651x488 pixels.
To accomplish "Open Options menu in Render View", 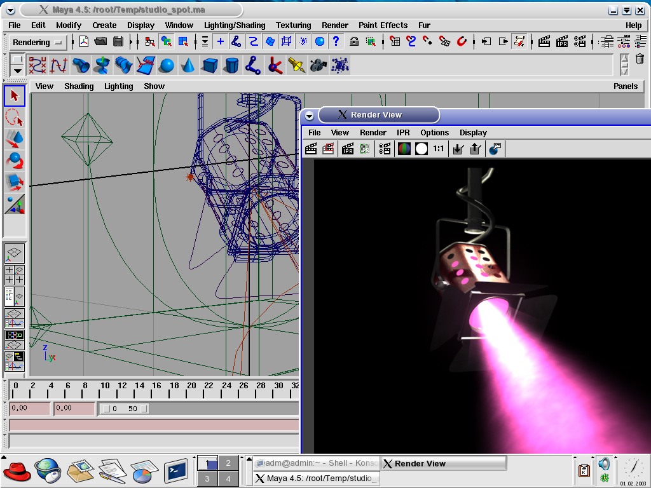I will [x=434, y=133].
